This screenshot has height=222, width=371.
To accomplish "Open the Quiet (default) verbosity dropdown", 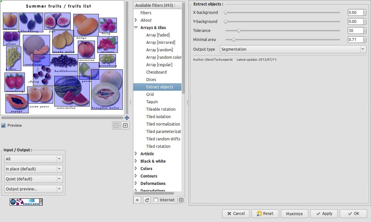I will pos(33,179).
